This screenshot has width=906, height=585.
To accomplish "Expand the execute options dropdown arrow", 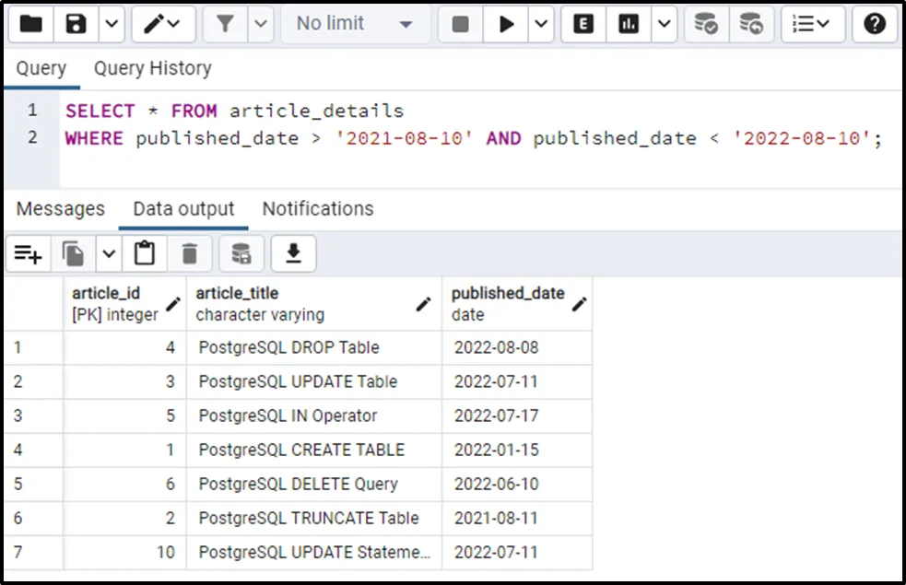I will coord(540,24).
